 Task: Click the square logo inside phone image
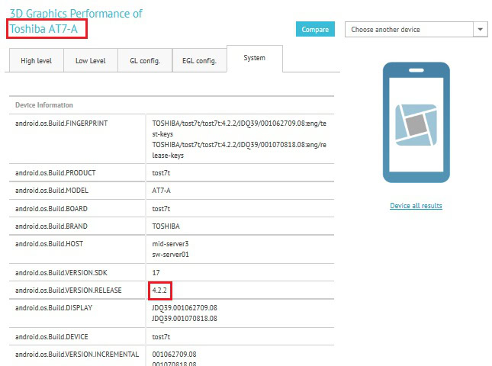click(416, 125)
